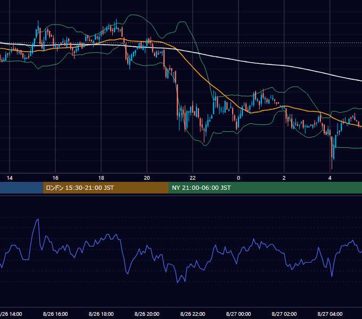
Task: Click the 16 hour axis label
Action: (55, 178)
